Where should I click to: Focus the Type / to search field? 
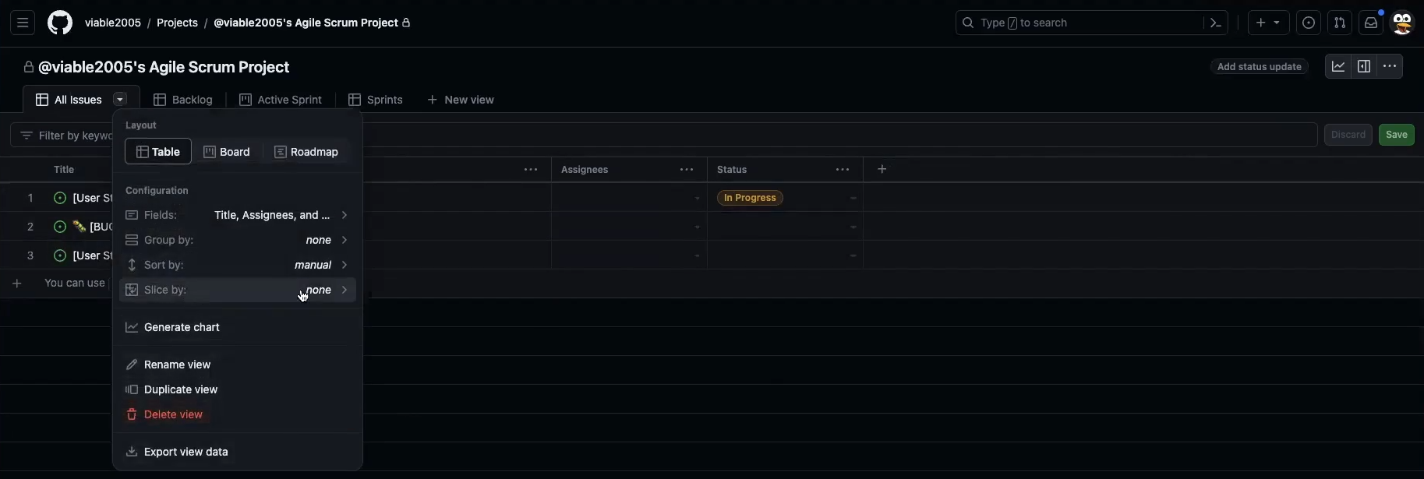click(1079, 23)
